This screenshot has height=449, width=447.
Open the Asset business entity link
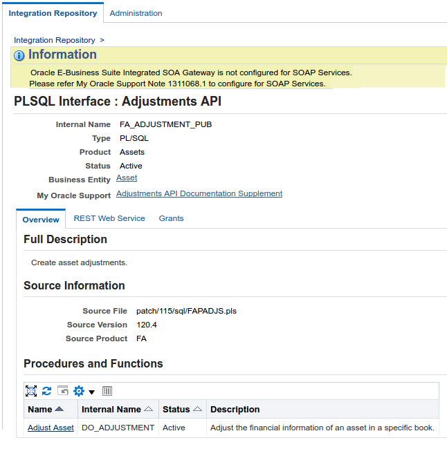coord(127,178)
